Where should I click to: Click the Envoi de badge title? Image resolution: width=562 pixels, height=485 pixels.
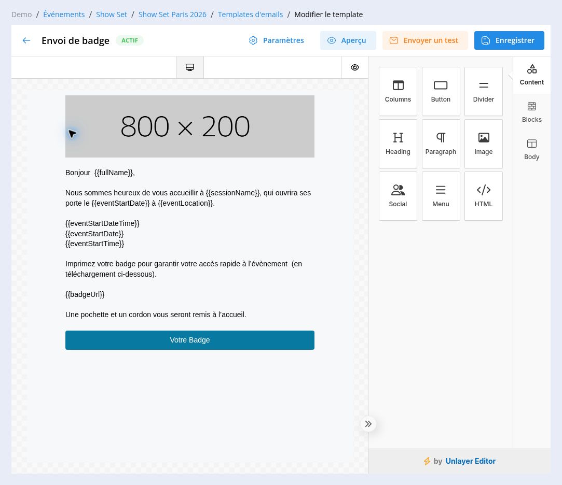tap(75, 40)
